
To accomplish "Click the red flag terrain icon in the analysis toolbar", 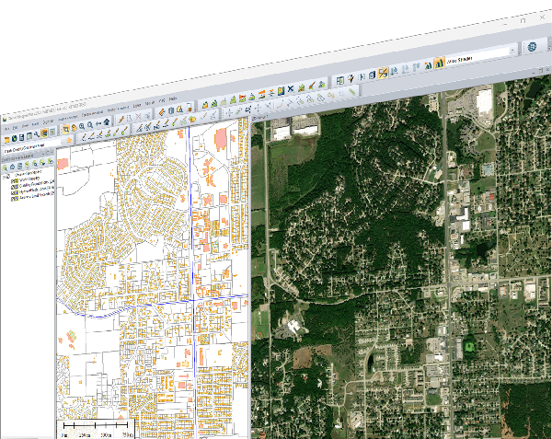I will (x=242, y=98).
